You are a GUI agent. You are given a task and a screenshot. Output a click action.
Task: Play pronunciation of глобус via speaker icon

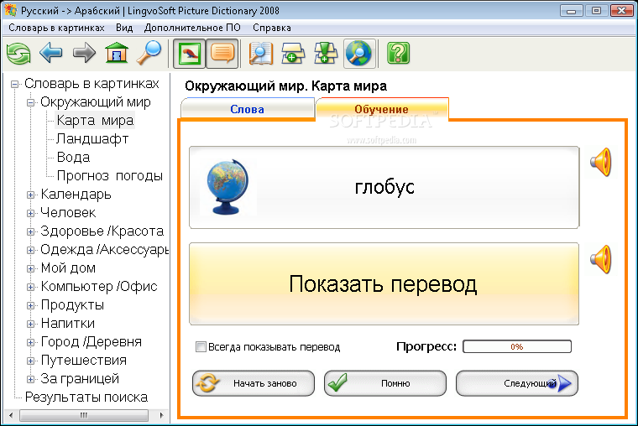tap(601, 162)
